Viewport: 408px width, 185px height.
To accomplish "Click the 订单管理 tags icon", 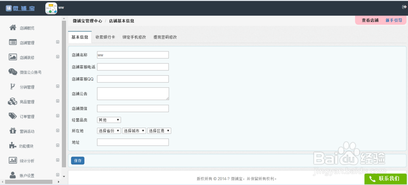I will (x=13, y=116).
